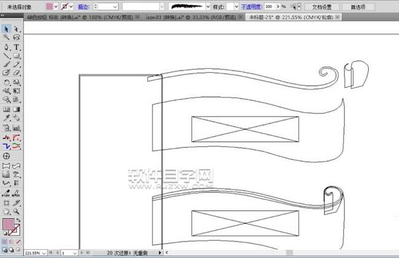Adjust stroke weight stepper arrows

pos(95,7)
